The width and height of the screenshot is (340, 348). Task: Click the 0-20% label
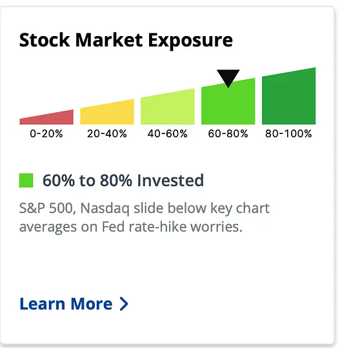(x=46, y=133)
